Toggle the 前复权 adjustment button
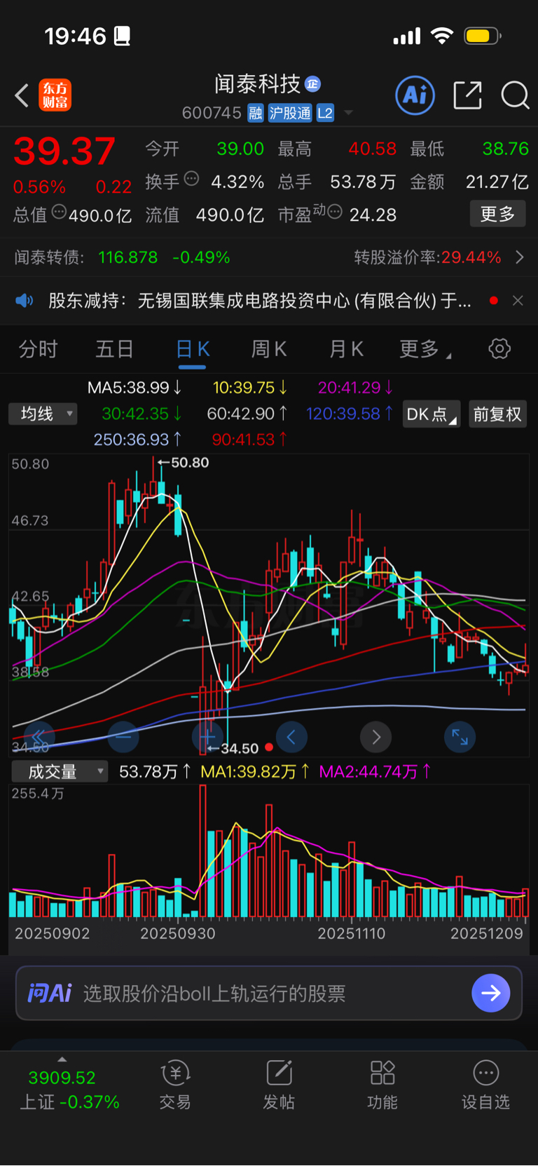This screenshot has width=538, height=1166. coord(497,414)
